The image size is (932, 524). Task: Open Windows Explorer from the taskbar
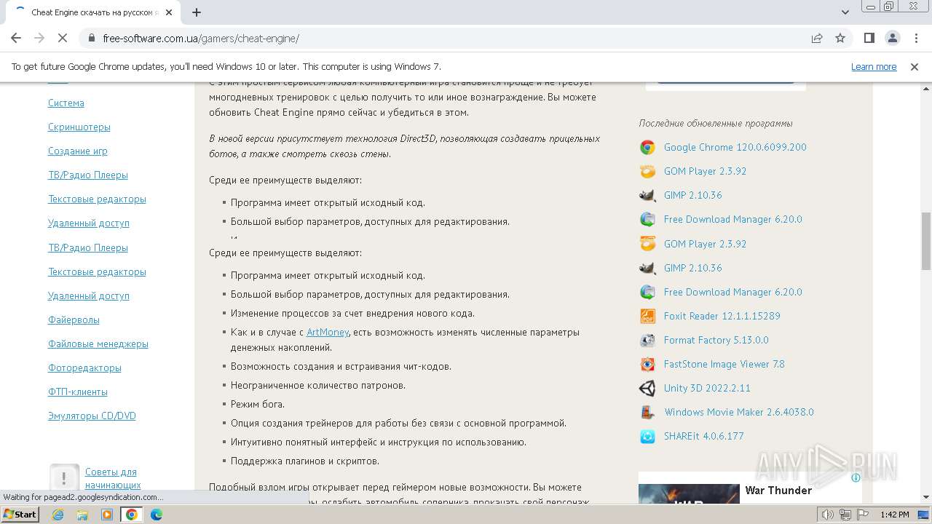82,515
